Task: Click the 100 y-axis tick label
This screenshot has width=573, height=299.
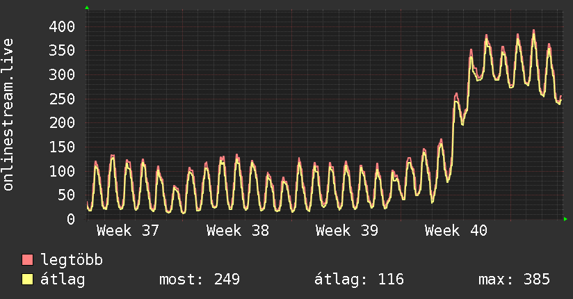Action: click(x=62, y=171)
